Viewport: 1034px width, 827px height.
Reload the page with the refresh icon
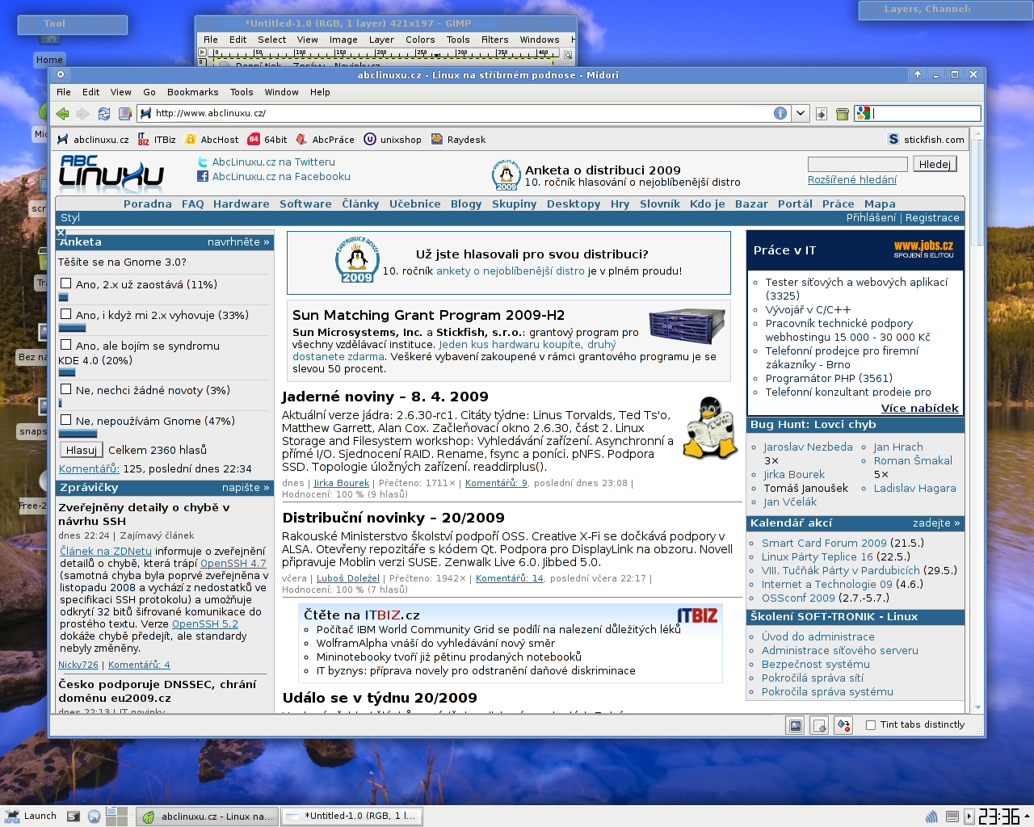[103, 114]
